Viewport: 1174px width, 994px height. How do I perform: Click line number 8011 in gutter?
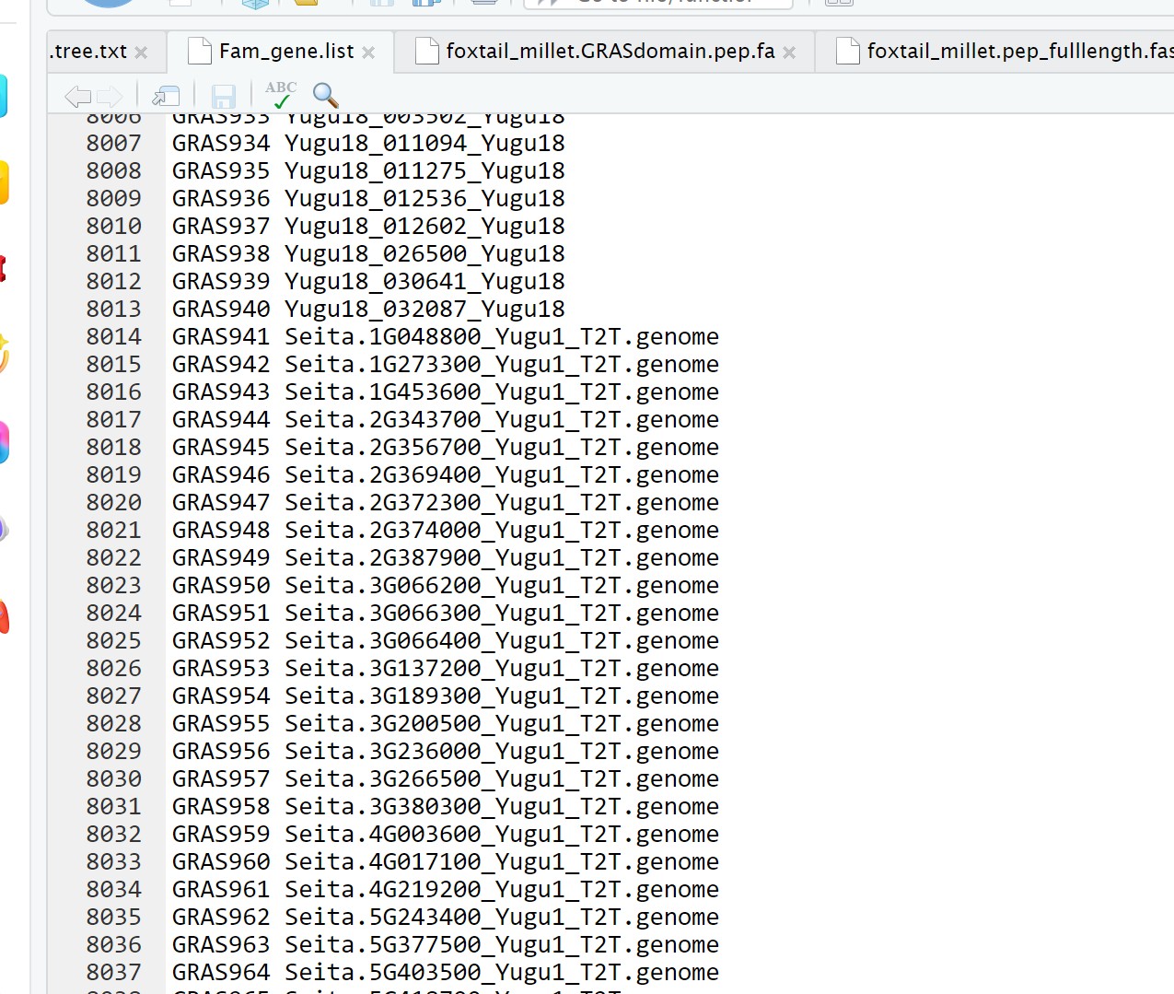tap(114, 254)
